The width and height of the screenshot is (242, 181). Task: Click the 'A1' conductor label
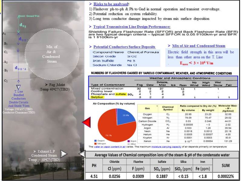coord(4,33)
